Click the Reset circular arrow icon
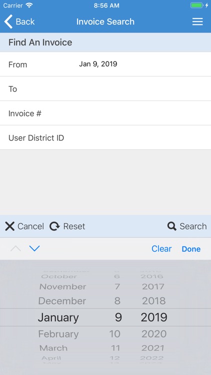The image size is (211, 375). pos(54,226)
